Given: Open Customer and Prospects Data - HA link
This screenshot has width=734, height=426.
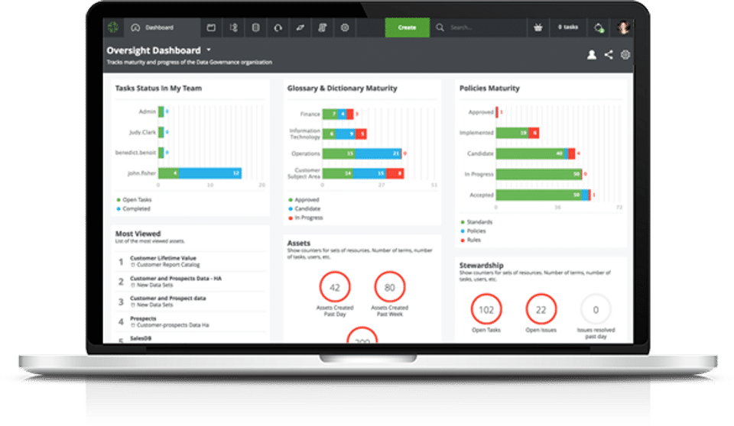Looking at the screenshot, I should point(176,278).
